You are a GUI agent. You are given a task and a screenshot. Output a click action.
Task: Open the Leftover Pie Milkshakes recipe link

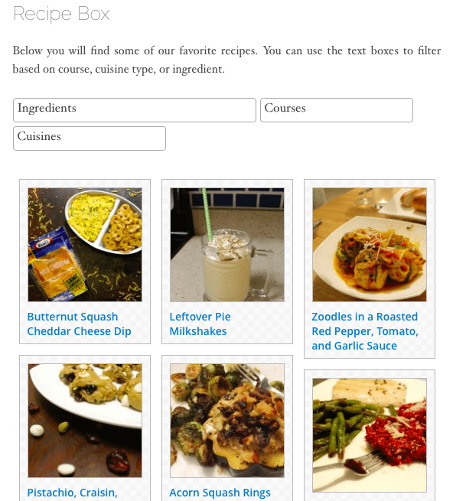tap(200, 324)
